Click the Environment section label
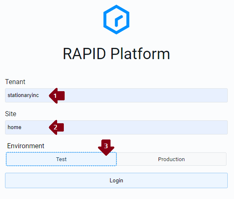 pyautogui.click(x=26, y=146)
